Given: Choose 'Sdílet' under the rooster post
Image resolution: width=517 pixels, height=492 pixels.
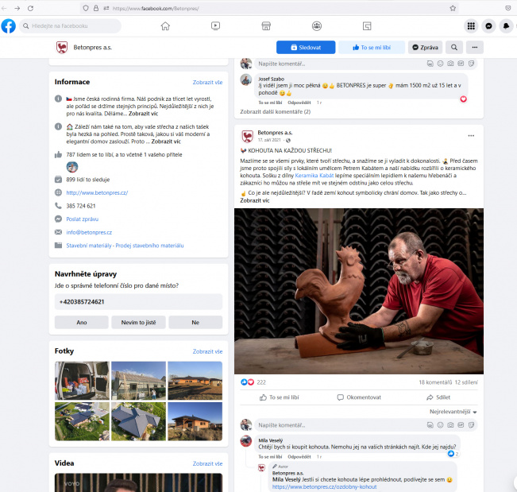Looking at the screenshot, I should pyautogui.click(x=438, y=397).
